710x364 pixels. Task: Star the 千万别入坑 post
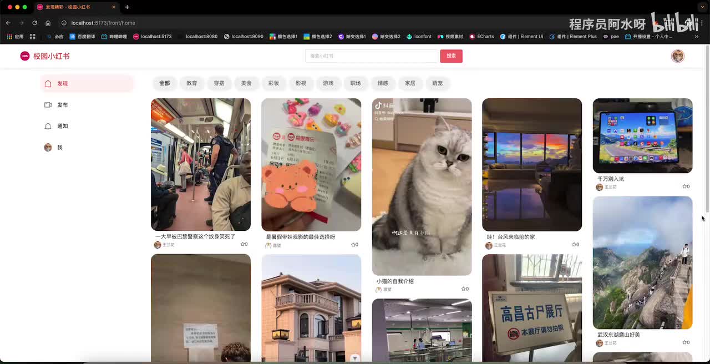[686, 186]
